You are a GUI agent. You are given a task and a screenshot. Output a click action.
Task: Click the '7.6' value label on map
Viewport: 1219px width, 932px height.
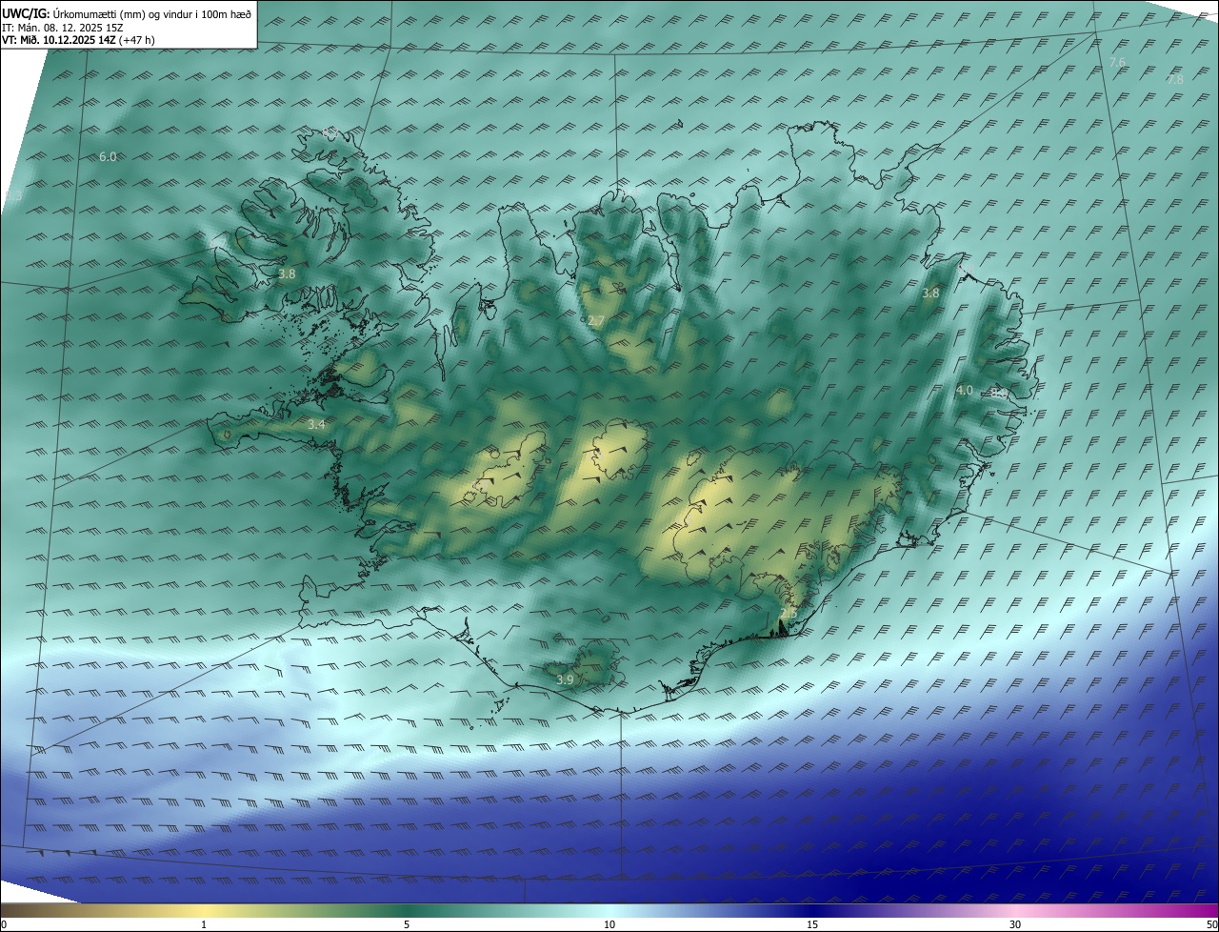coord(1117,62)
